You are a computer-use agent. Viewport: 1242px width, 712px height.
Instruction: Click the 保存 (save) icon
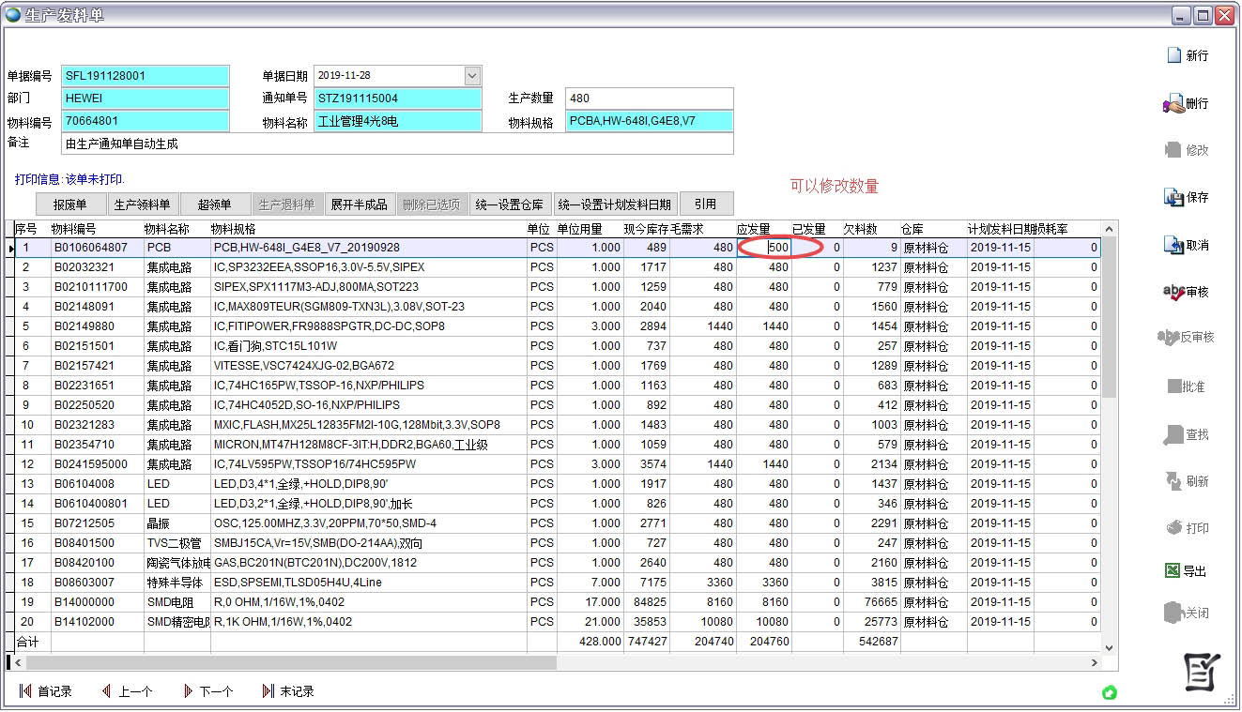(x=1173, y=198)
